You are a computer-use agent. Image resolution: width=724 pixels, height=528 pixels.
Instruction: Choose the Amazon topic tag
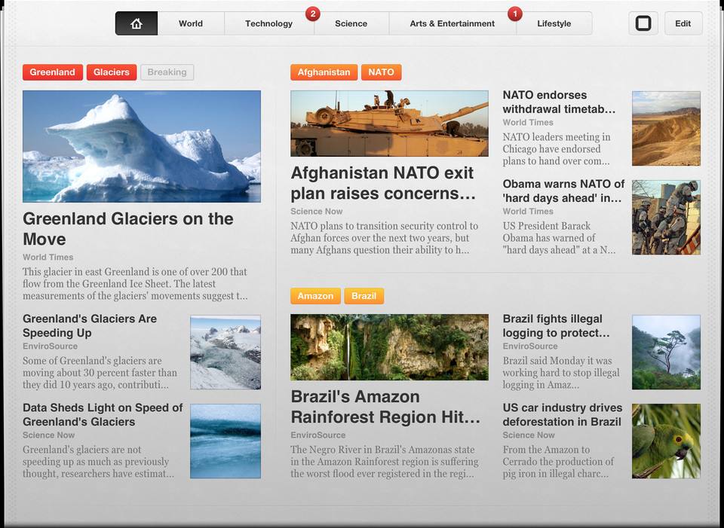(315, 296)
